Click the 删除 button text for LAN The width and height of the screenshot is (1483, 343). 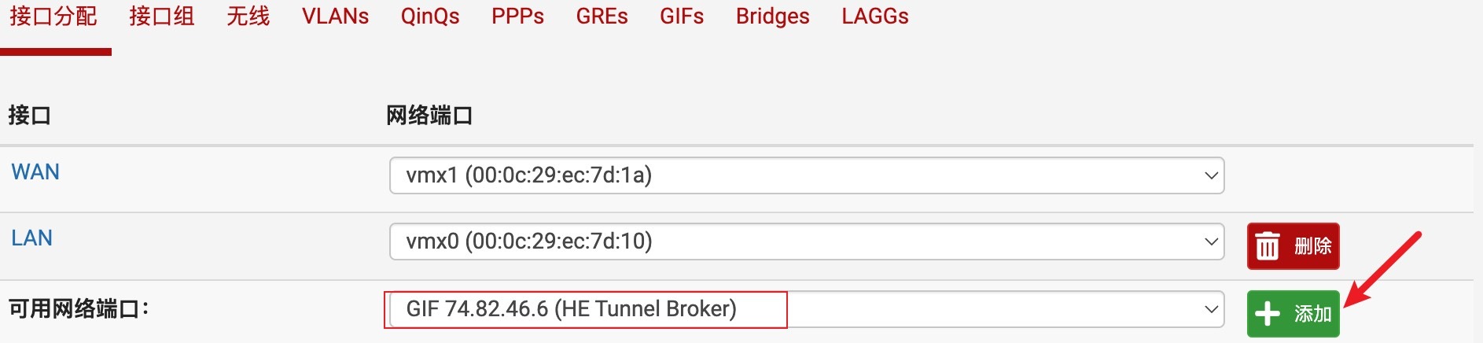point(1312,246)
